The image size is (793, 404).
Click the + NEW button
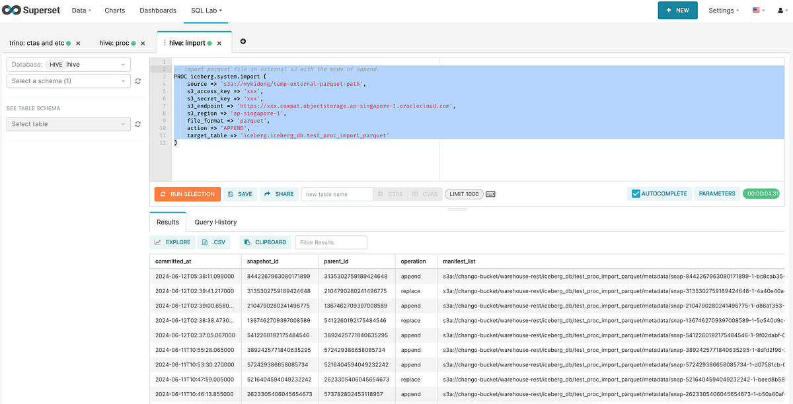pyautogui.click(x=677, y=11)
